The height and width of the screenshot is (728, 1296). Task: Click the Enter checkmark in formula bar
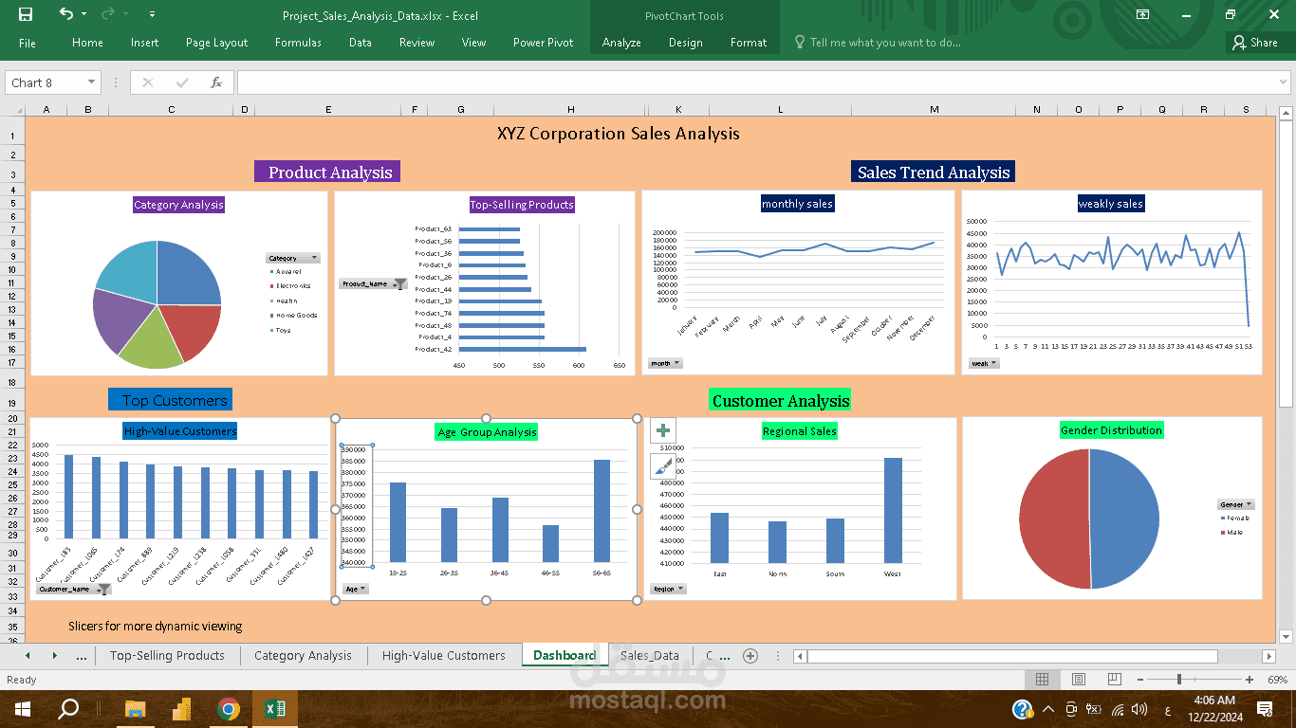coord(182,82)
